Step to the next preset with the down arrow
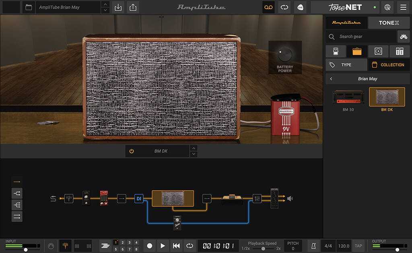The image size is (412, 253). (104, 10)
